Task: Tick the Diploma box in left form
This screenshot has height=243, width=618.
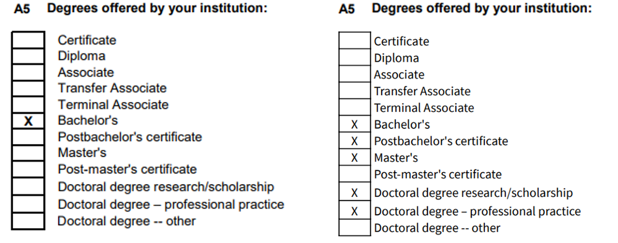Action: pyautogui.click(x=28, y=56)
